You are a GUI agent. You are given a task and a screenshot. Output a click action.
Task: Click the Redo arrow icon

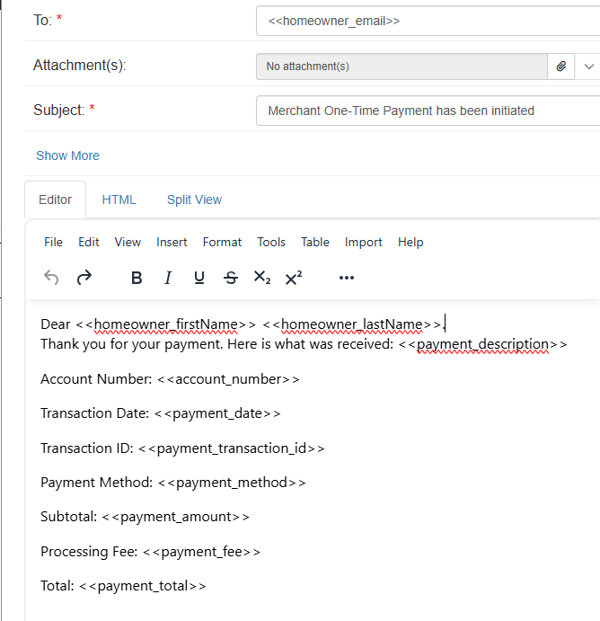(84, 278)
